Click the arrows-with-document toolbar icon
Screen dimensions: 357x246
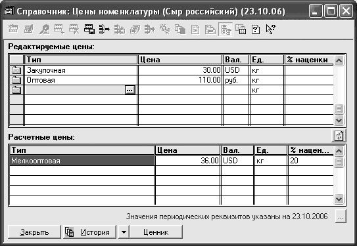click(x=120, y=30)
